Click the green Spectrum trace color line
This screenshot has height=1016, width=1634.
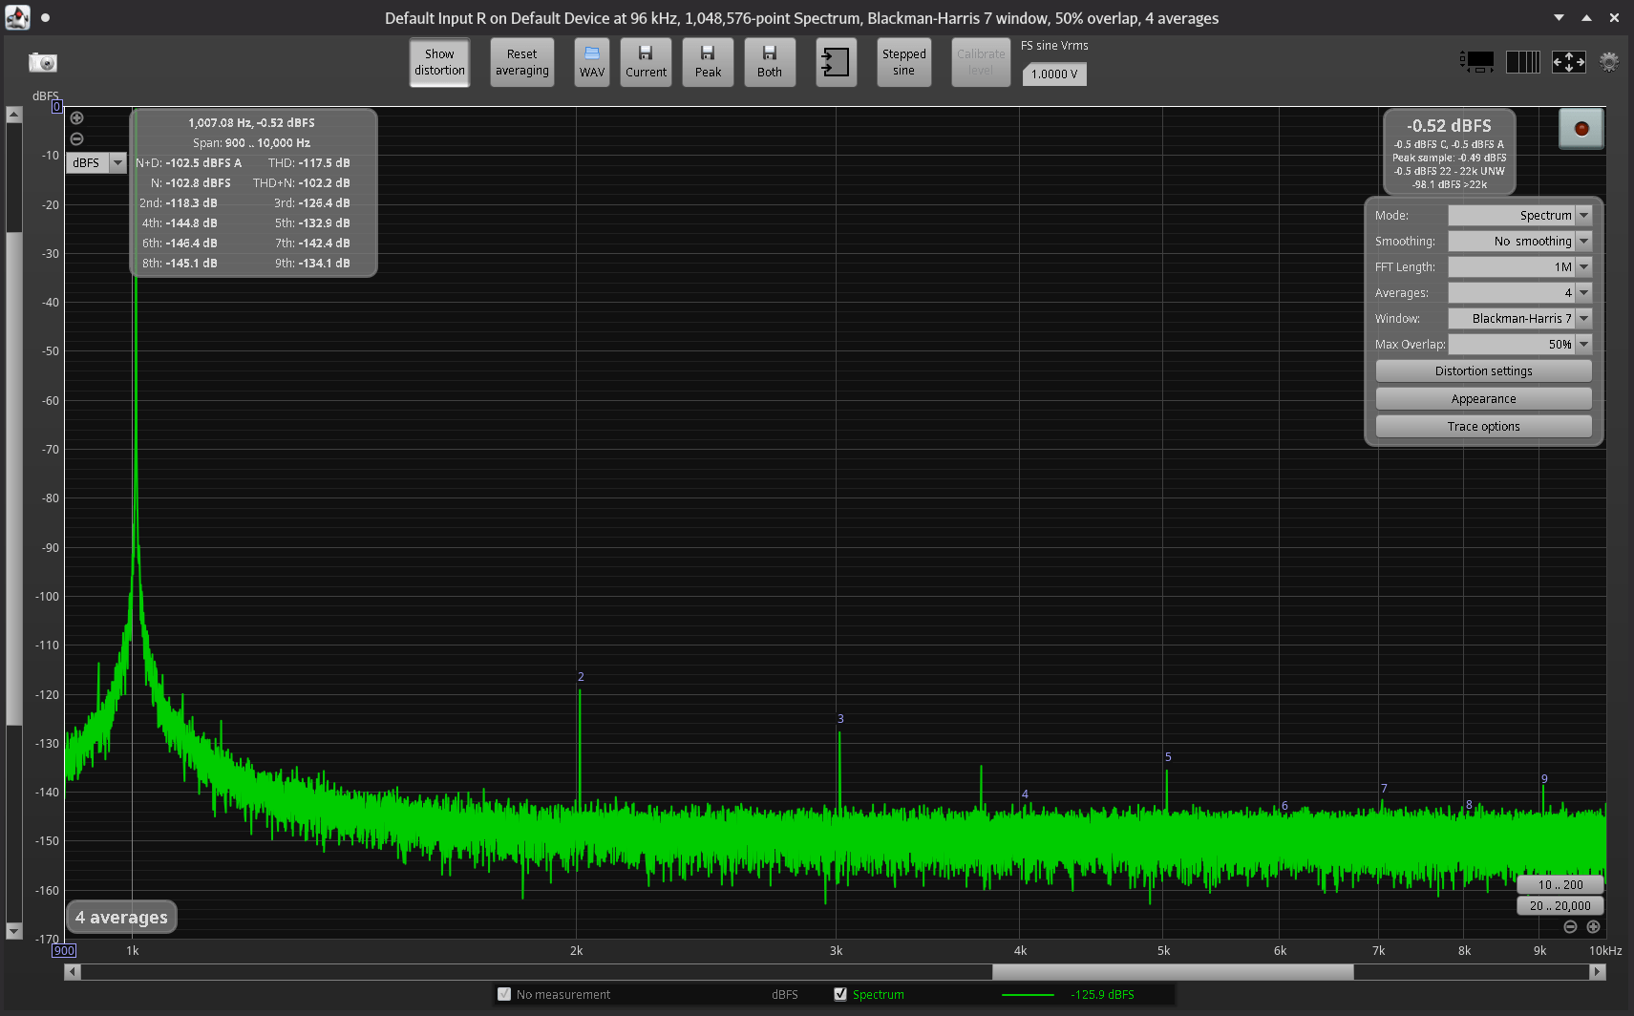(x=1028, y=995)
